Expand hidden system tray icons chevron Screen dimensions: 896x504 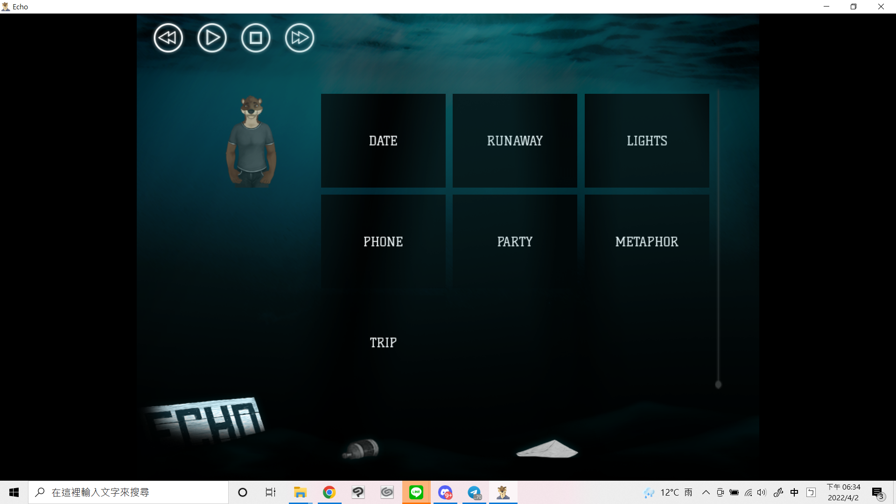[706, 492]
